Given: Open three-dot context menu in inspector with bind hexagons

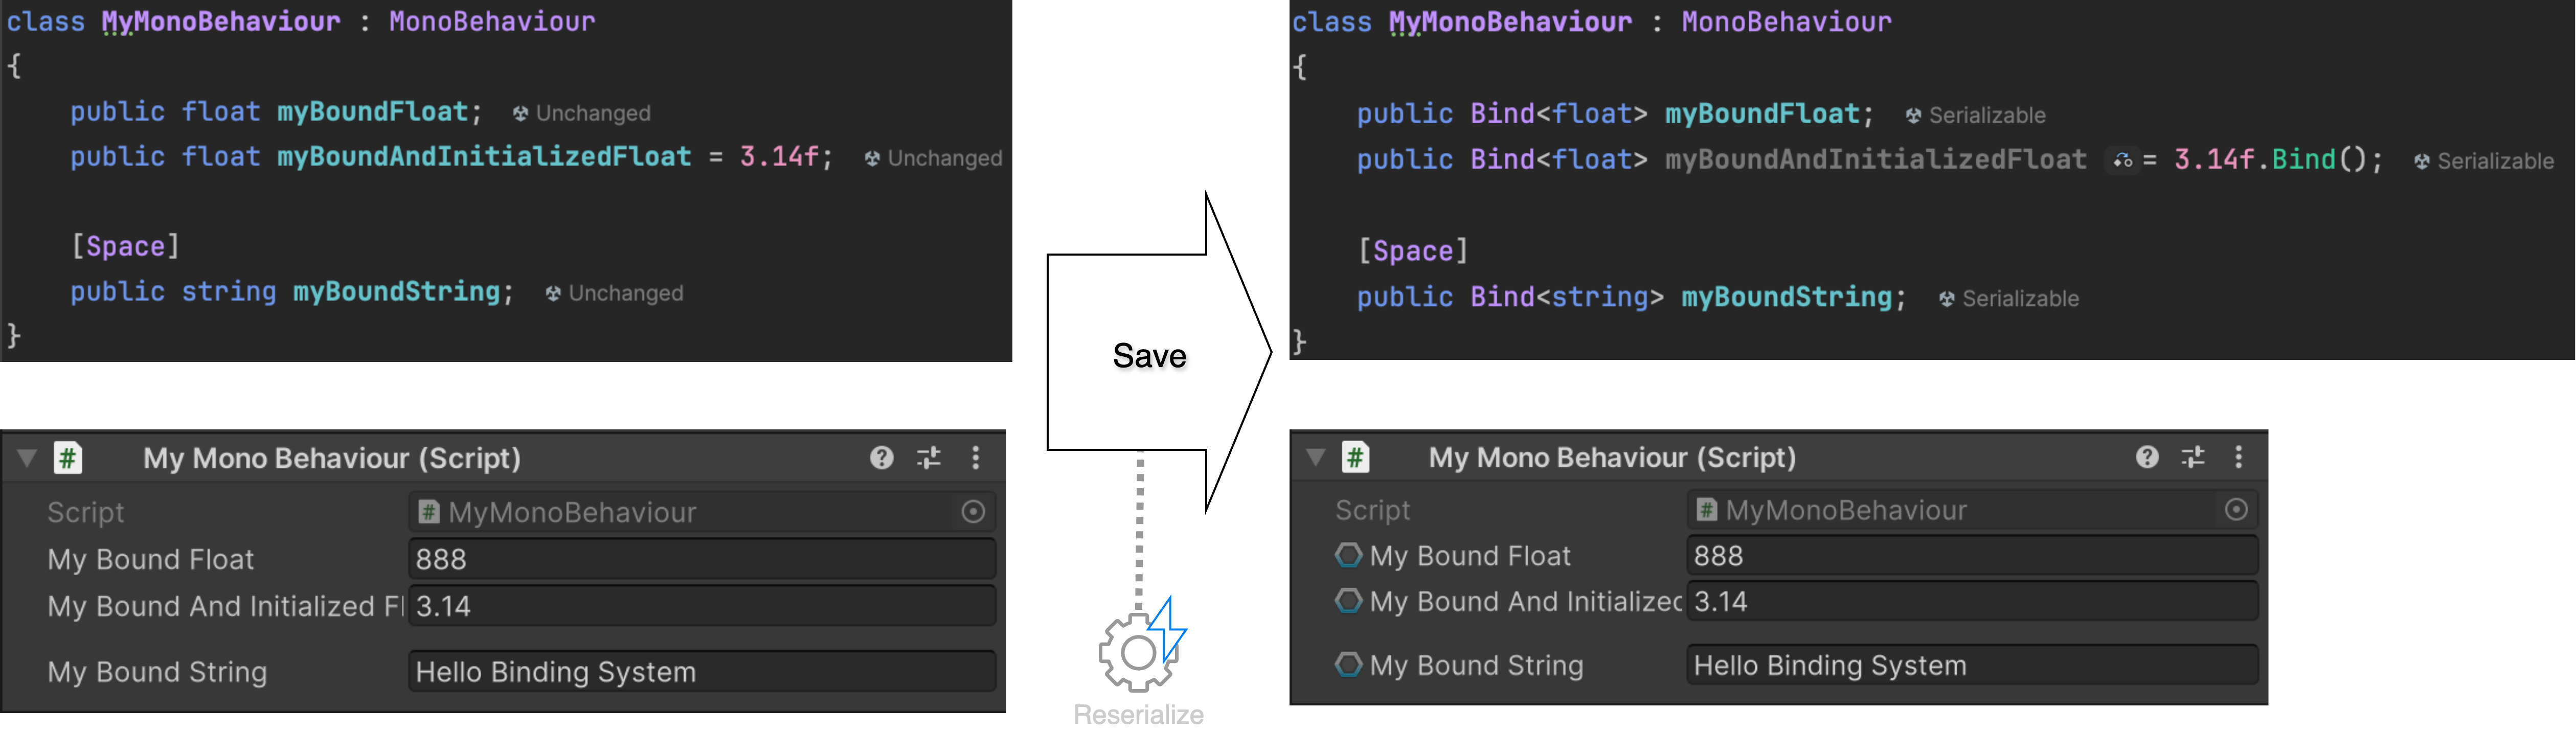Looking at the screenshot, I should (x=2238, y=457).
